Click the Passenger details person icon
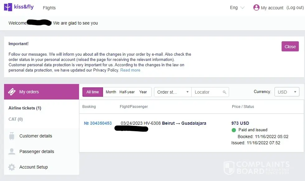The width and height of the screenshot is (305, 181). [12, 151]
